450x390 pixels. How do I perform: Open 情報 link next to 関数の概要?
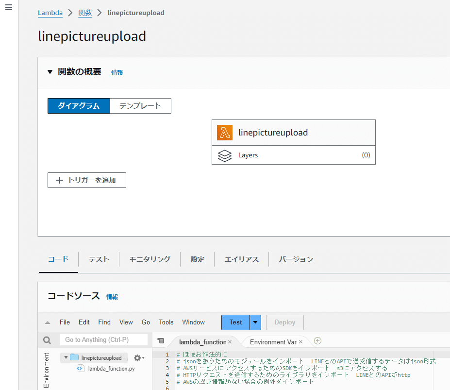click(117, 72)
